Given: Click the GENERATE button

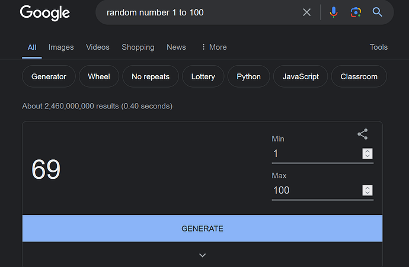Looking at the screenshot, I should pos(202,229).
